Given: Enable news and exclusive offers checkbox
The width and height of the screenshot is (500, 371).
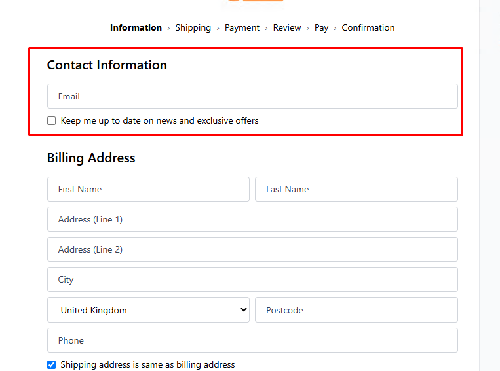Looking at the screenshot, I should tap(51, 120).
